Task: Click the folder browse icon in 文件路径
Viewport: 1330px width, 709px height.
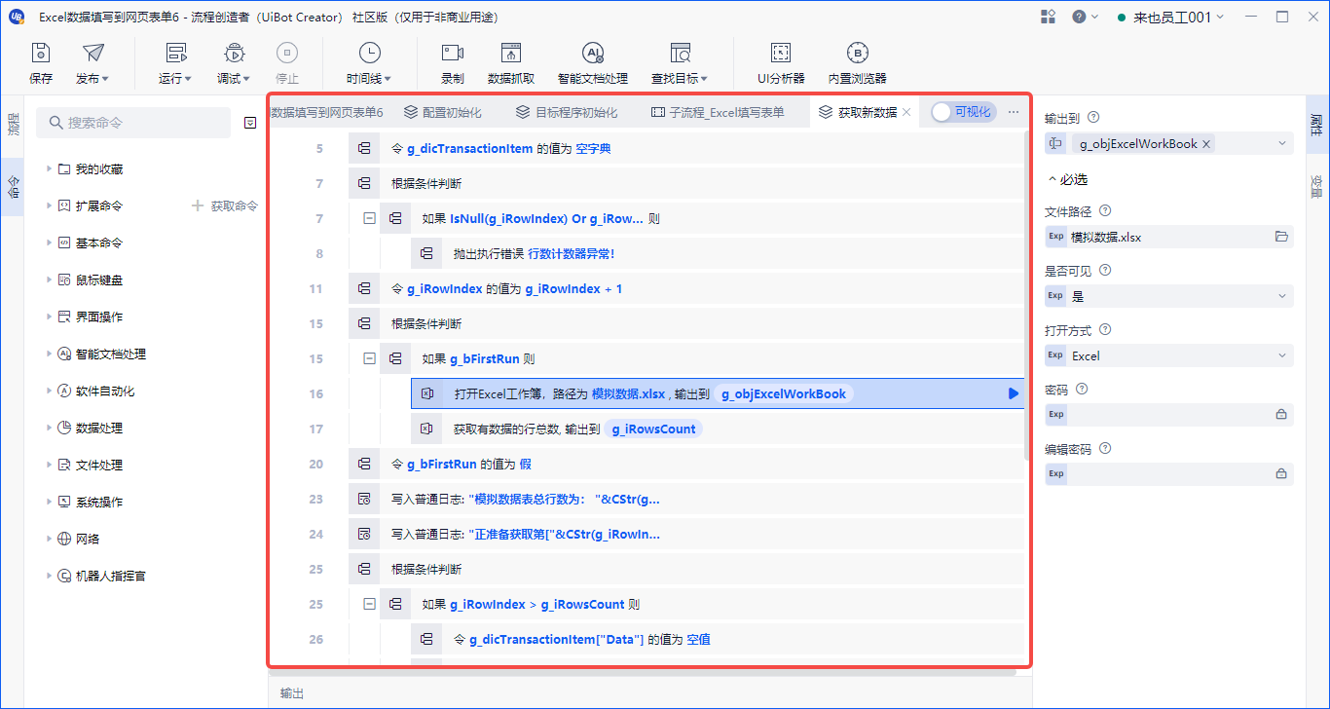Action: pyautogui.click(x=1281, y=237)
